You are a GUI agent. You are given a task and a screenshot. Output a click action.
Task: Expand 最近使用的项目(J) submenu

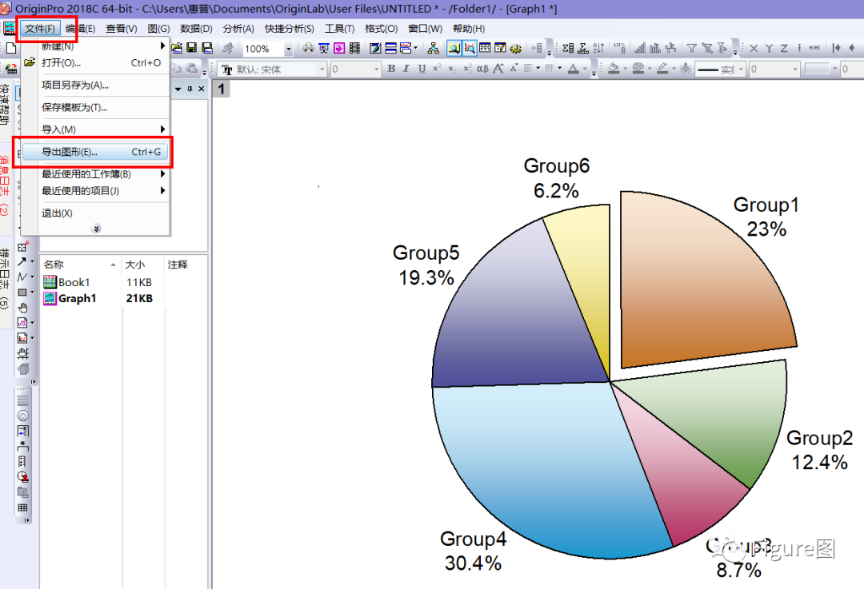94,190
